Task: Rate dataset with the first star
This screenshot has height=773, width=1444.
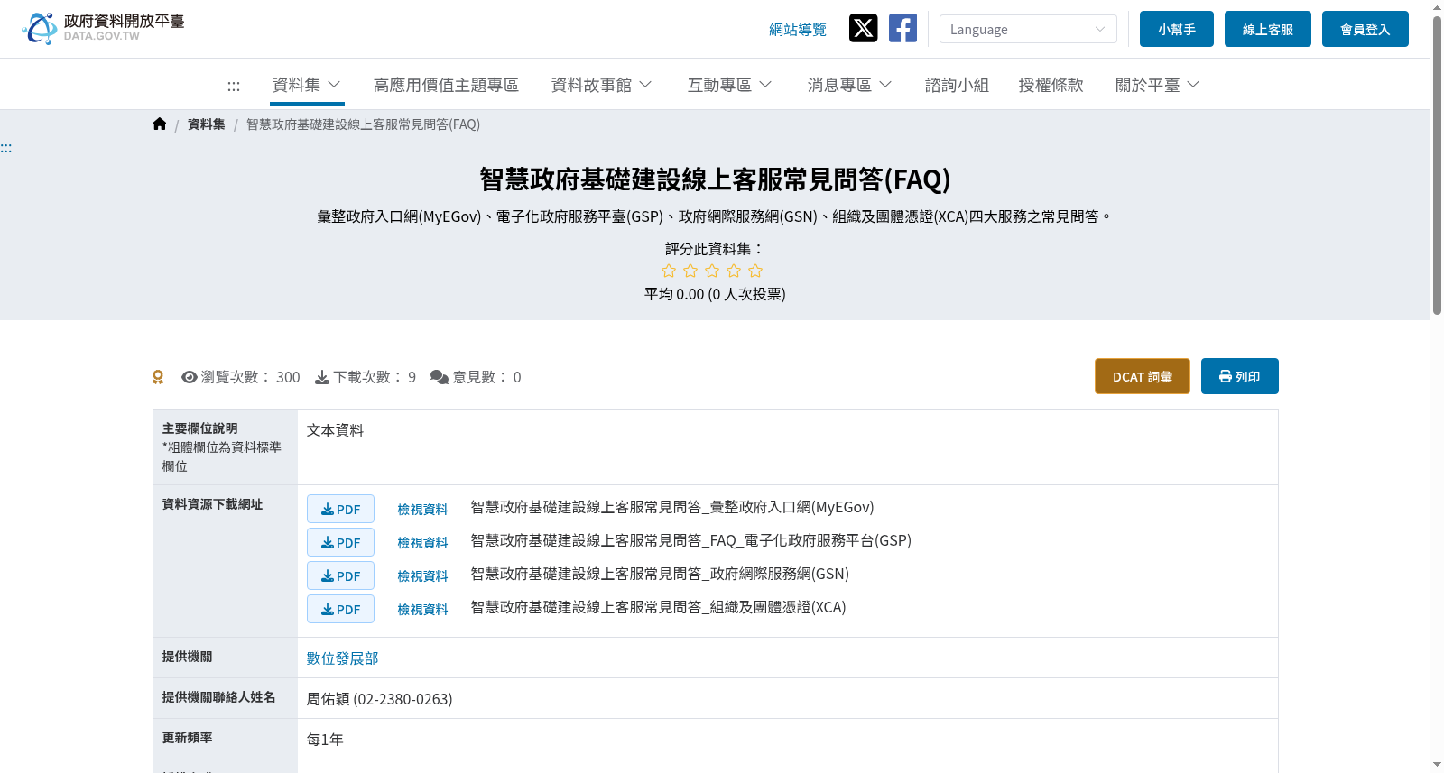Action: tap(669, 271)
